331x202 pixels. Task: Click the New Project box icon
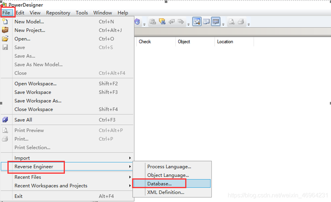point(5,30)
